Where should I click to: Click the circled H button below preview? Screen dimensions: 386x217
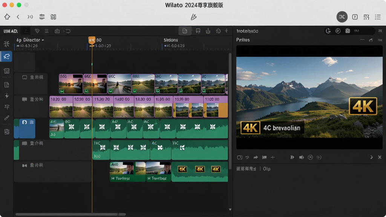pyautogui.click(x=311, y=157)
